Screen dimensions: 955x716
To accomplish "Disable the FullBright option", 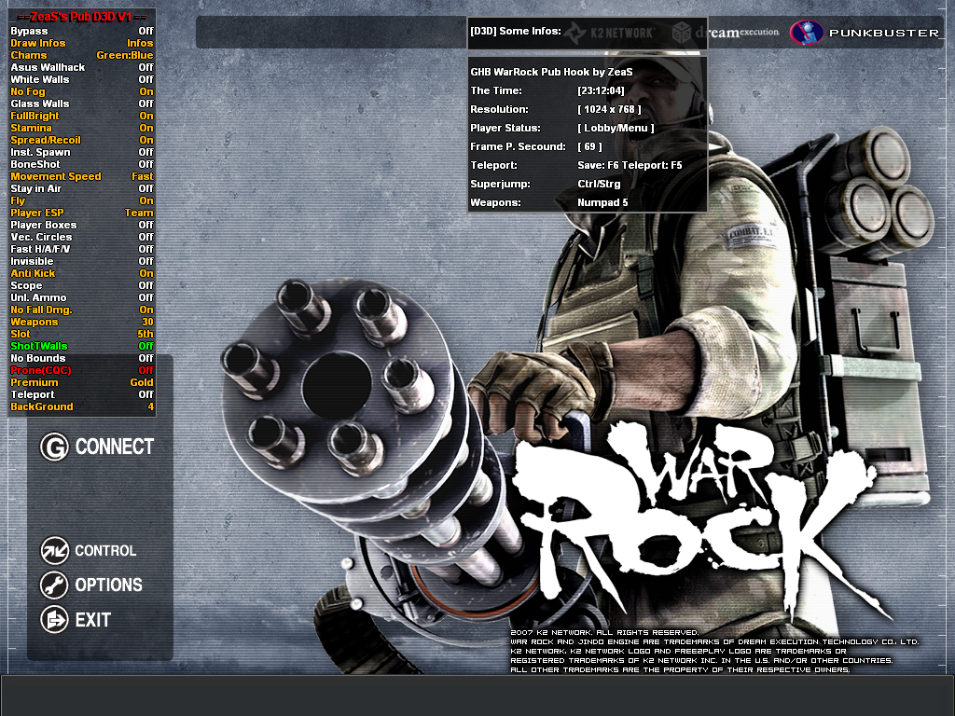I will point(82,117).
